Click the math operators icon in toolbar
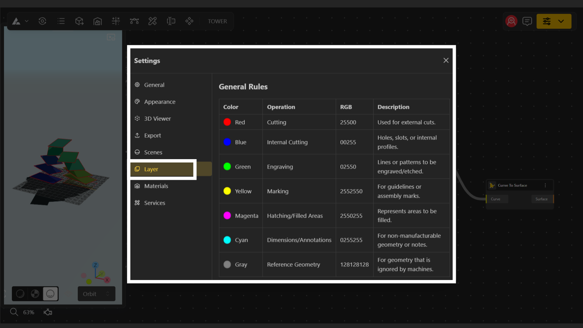583x328 pixels. point(116,21)
